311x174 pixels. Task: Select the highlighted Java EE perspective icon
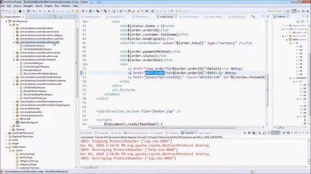click(x=294, y=11)
